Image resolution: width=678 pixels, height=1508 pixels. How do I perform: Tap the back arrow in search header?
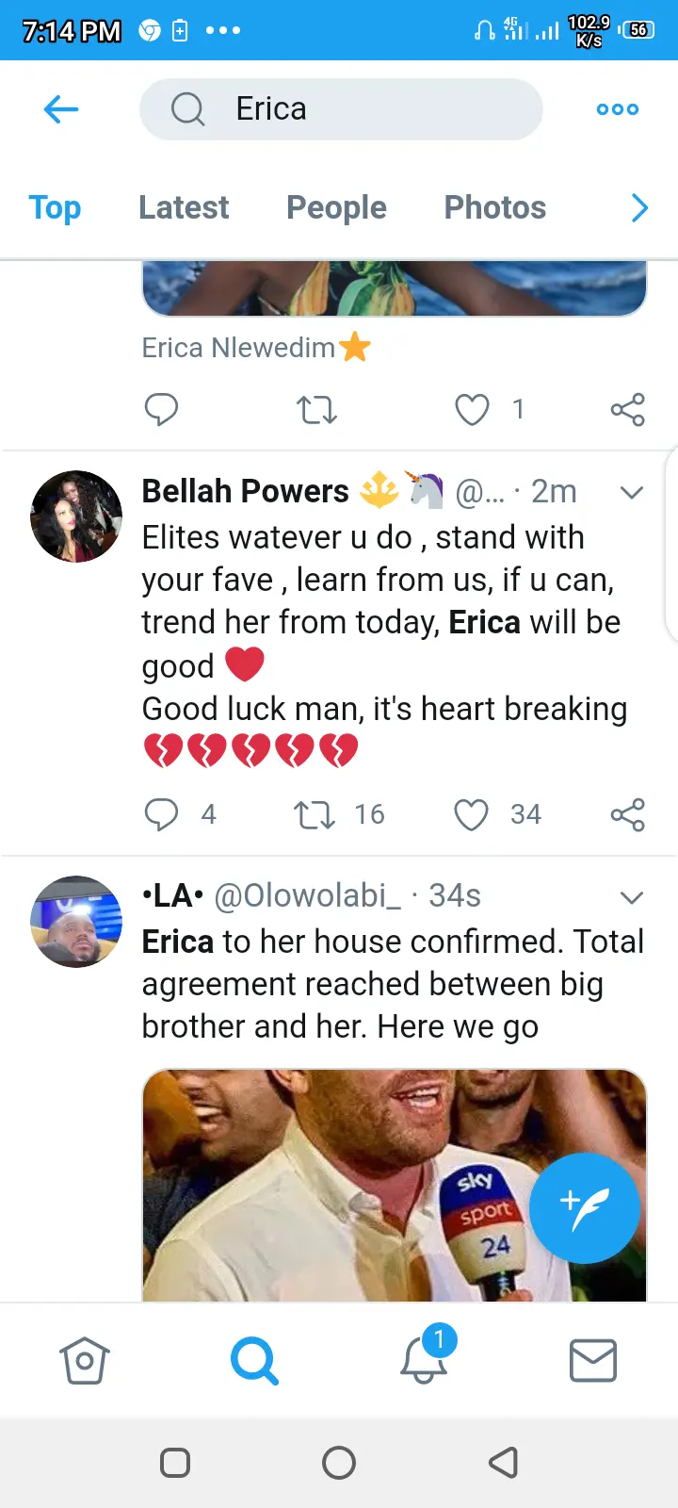coord(61,109)
